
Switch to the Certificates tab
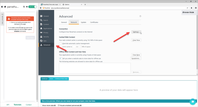[x=94, y=22]
